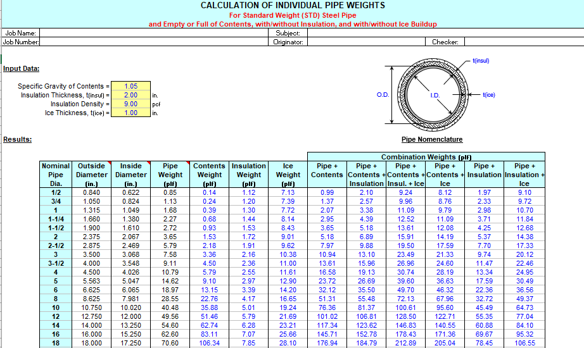Select Pipe + Insulation + Ice value '106.55'
Viewport: 584px width, 348px height.
pyautogui.click(x=524, y=343)
